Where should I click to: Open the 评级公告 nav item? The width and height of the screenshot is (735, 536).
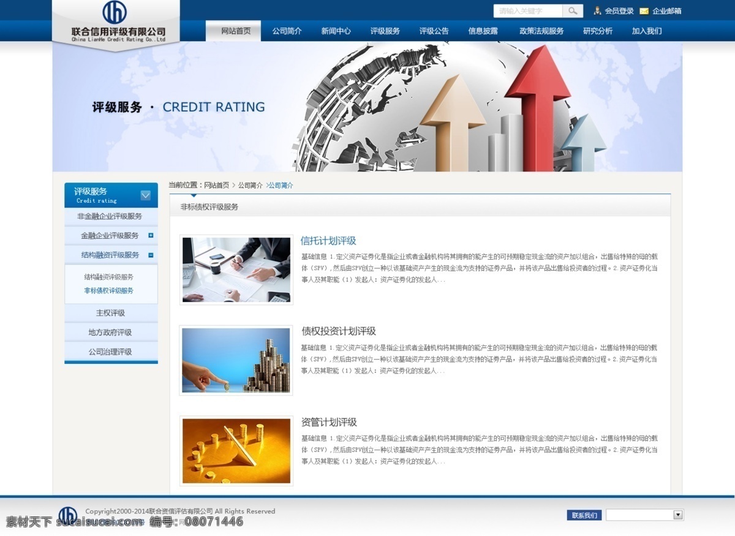pyautogui.click(x=434, y=31)
